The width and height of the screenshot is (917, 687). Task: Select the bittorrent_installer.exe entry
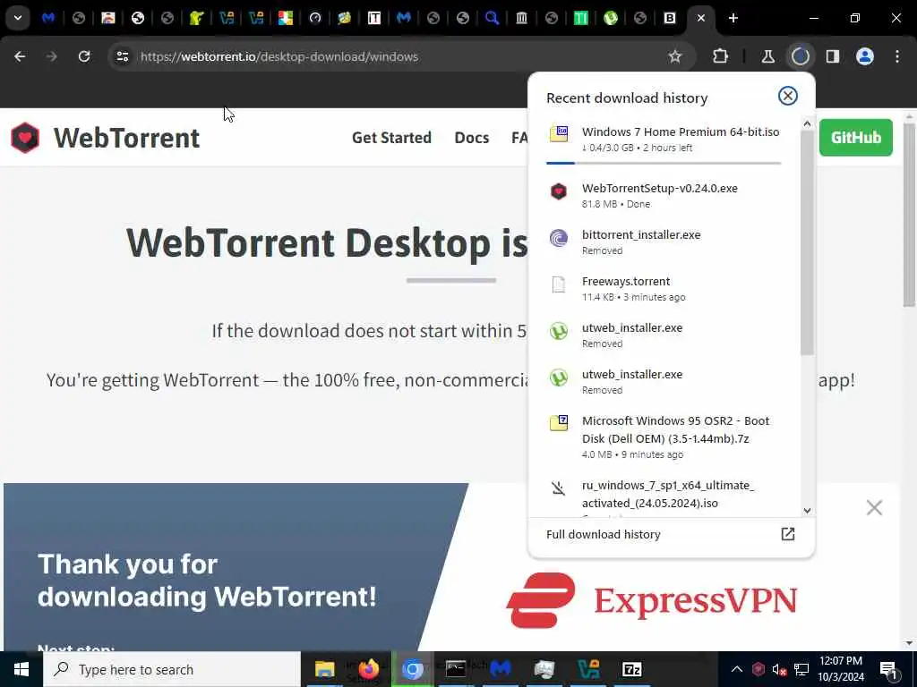[664, 242]
